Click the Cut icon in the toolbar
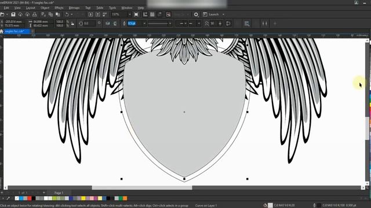 point(43,14)
